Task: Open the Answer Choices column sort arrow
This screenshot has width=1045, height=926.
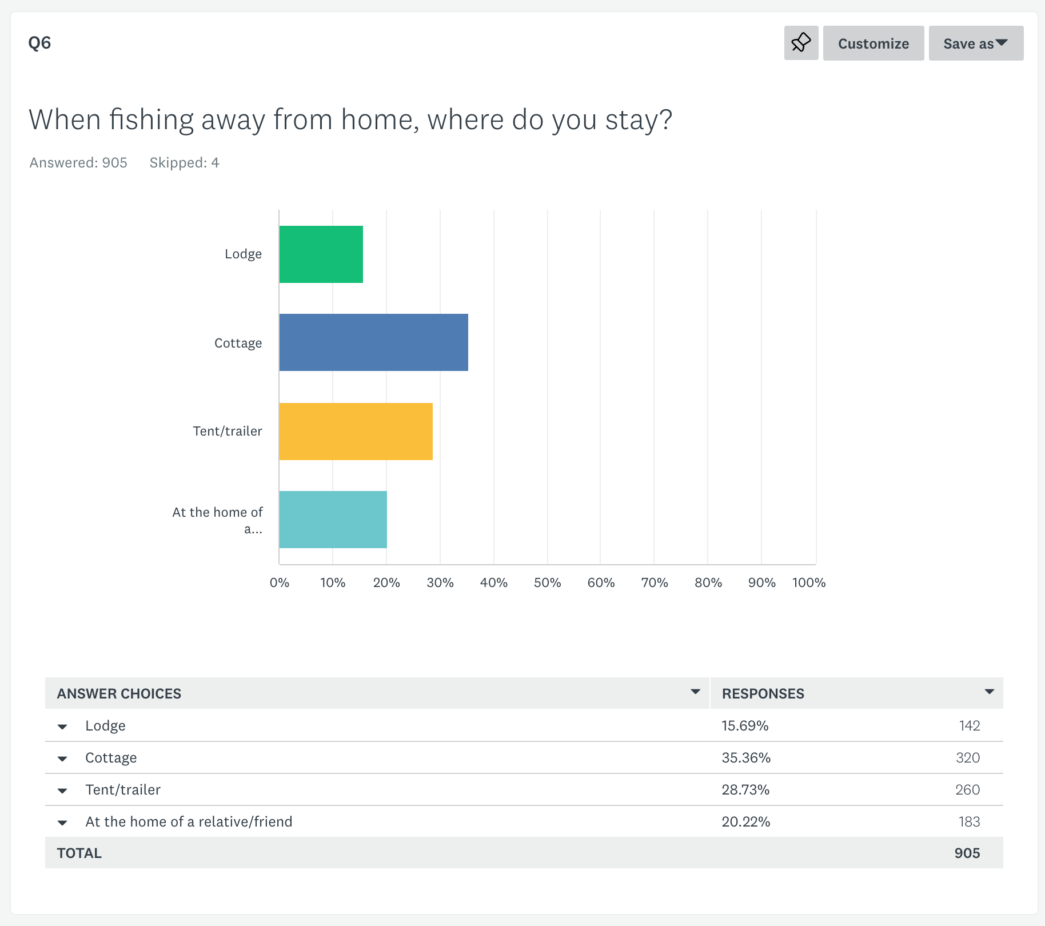Action: (695, 692)
